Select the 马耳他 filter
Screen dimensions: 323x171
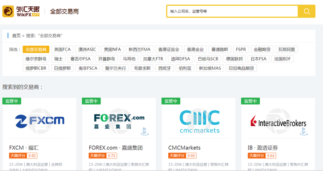[129, 59]
